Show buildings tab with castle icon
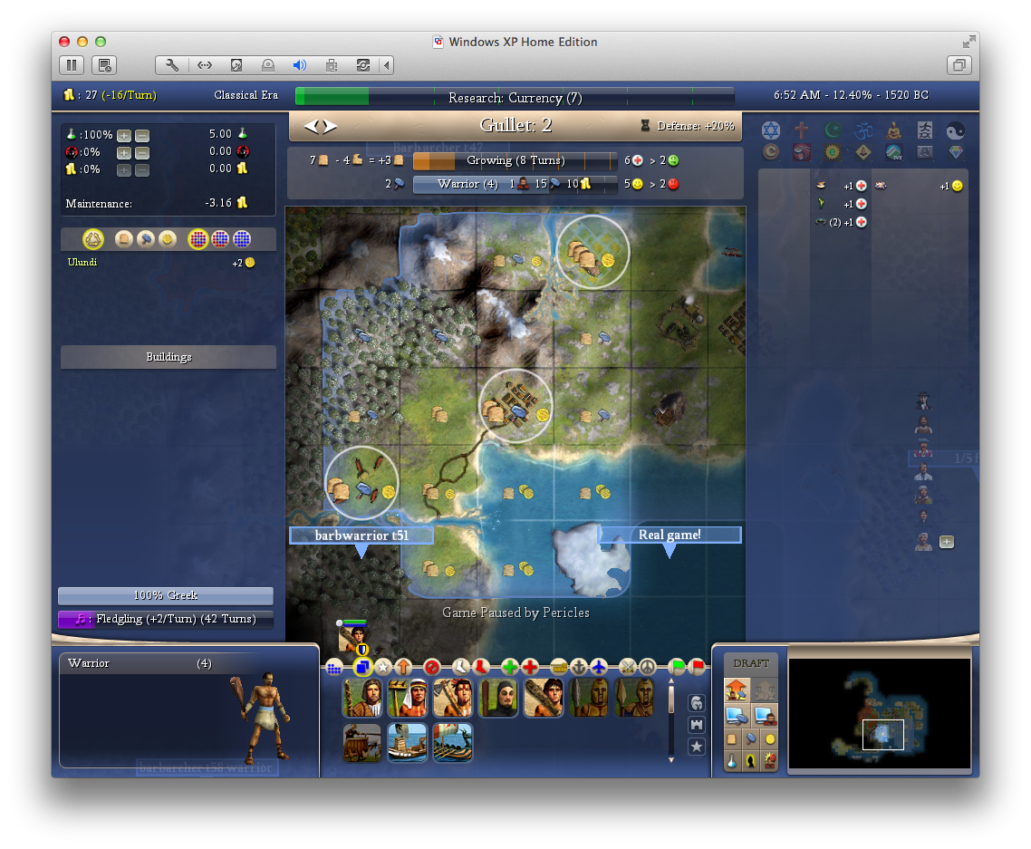Viewport: 1031px width, 849px height. [697, 725]
